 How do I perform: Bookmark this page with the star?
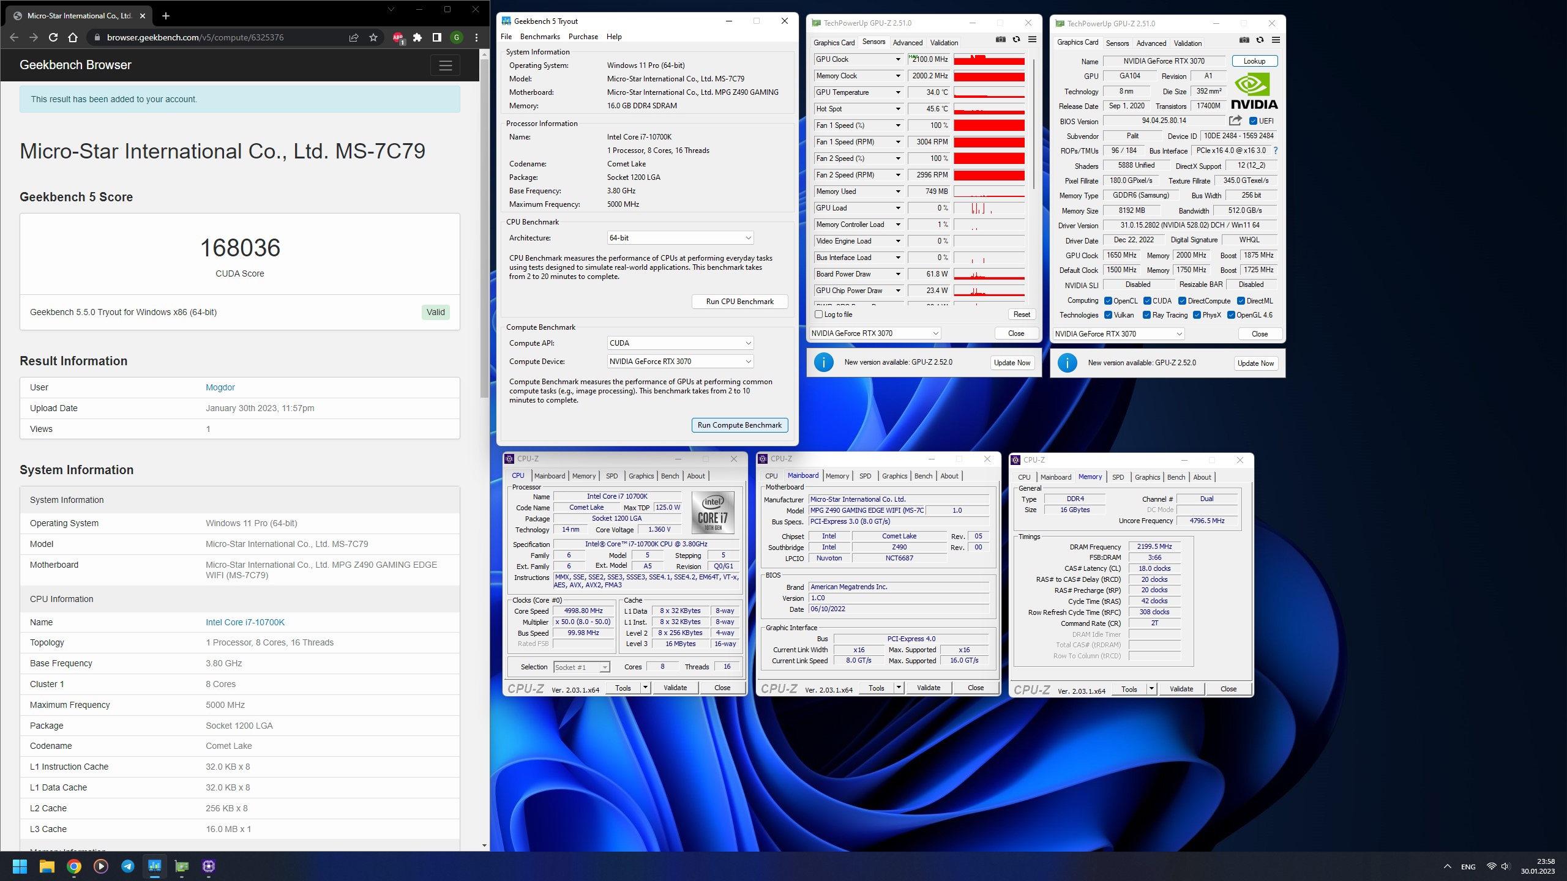click(x=373, y=37)
